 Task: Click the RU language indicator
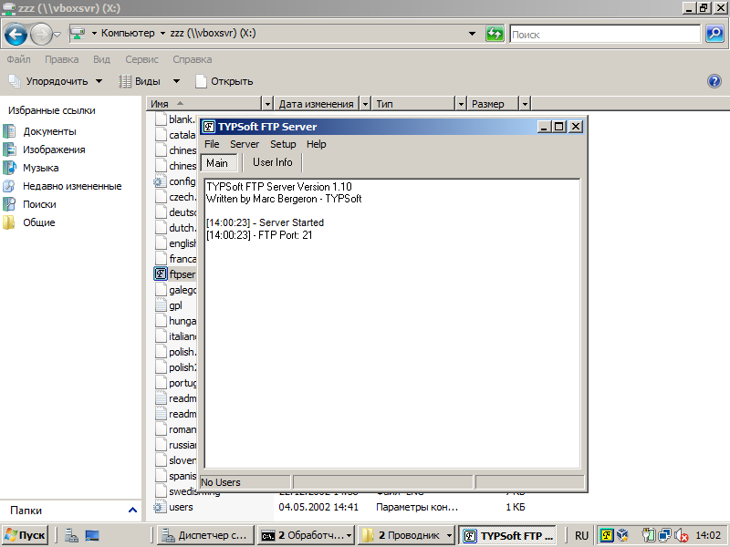coord(581,536)
